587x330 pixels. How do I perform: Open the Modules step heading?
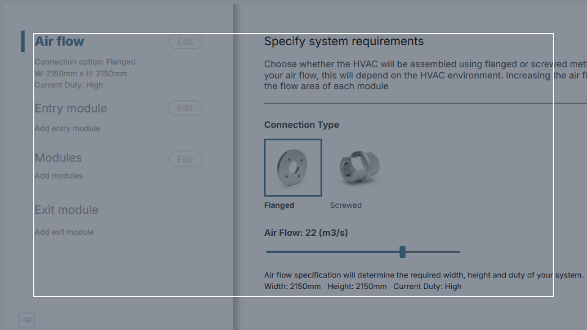pos(58,158)
